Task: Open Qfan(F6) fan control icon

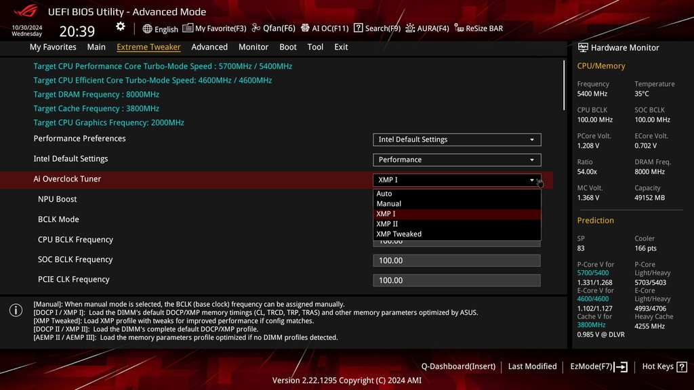Action: click(256, 28)
